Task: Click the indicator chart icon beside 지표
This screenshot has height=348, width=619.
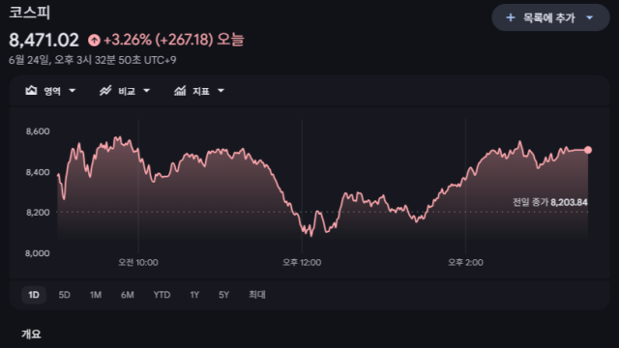Action: tap(180, 91)
